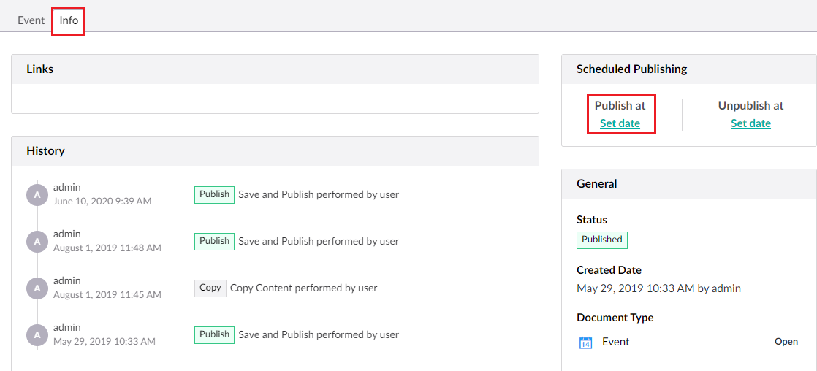
Task: Set date under Publish at
Action: point(620,123)
